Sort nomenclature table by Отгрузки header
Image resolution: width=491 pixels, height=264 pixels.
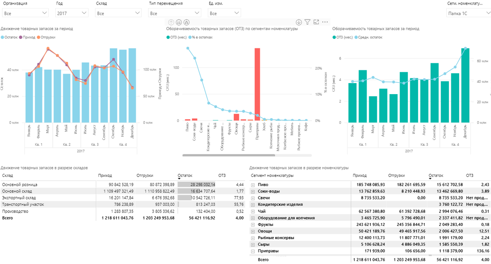tap(397, 176)
